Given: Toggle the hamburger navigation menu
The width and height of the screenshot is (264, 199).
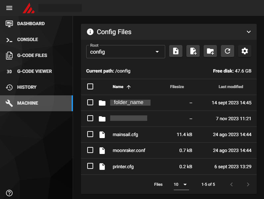Looking at the screenshot, I should (9, 8).
